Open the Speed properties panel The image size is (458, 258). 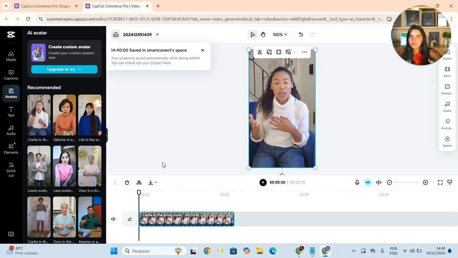(447, 141)
